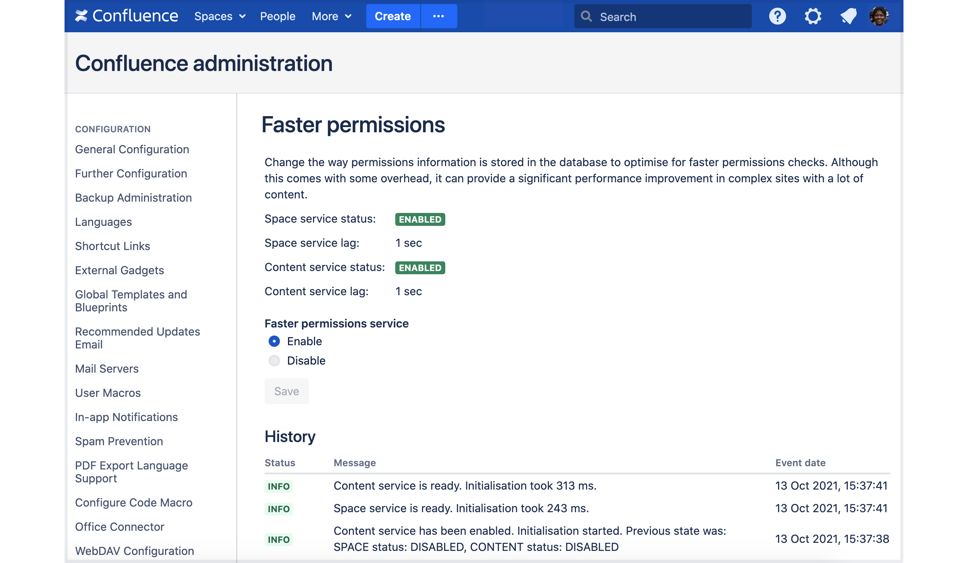Open PDF Export Language Support
Image resolution: width=968 pixels, height=563 pixels.
coord(131,472)
